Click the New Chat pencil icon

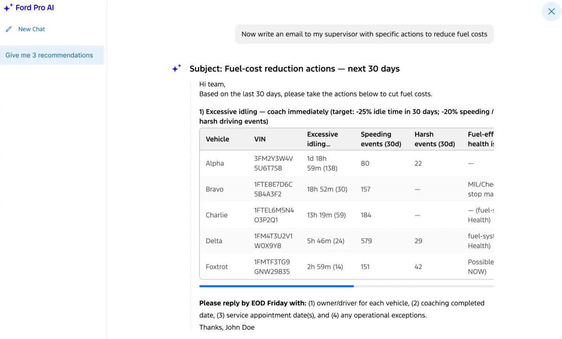click(x=9, y=29)
